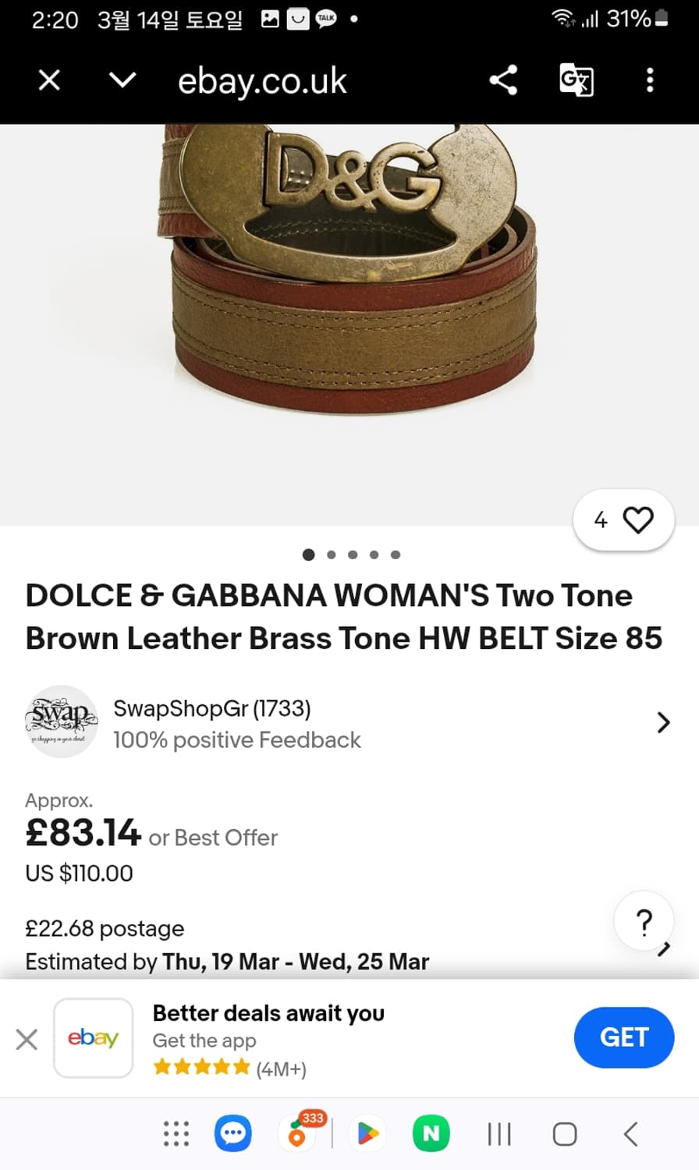The image size is (699, 1170).
Task: Open the SwapShopGr seller profile link
Action: coord(211,708)
